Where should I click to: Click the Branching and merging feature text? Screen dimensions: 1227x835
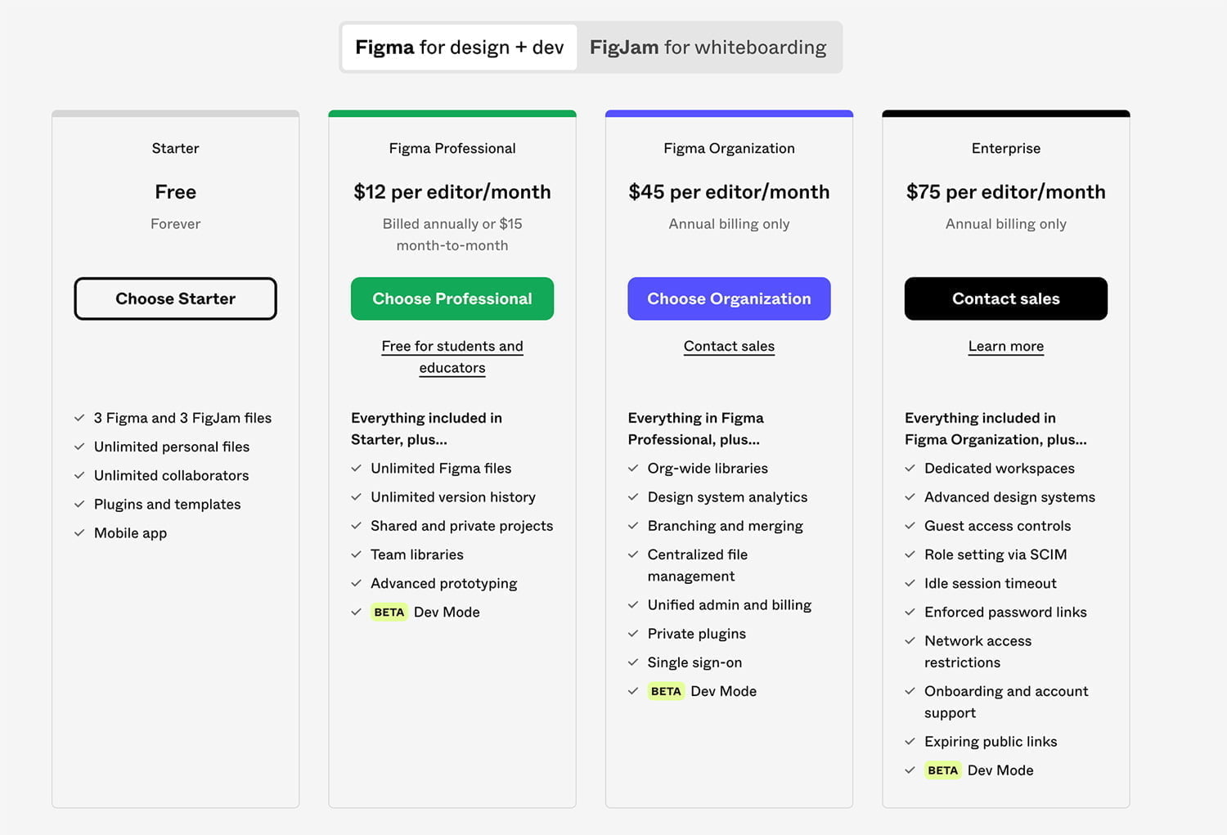(725, 526)
